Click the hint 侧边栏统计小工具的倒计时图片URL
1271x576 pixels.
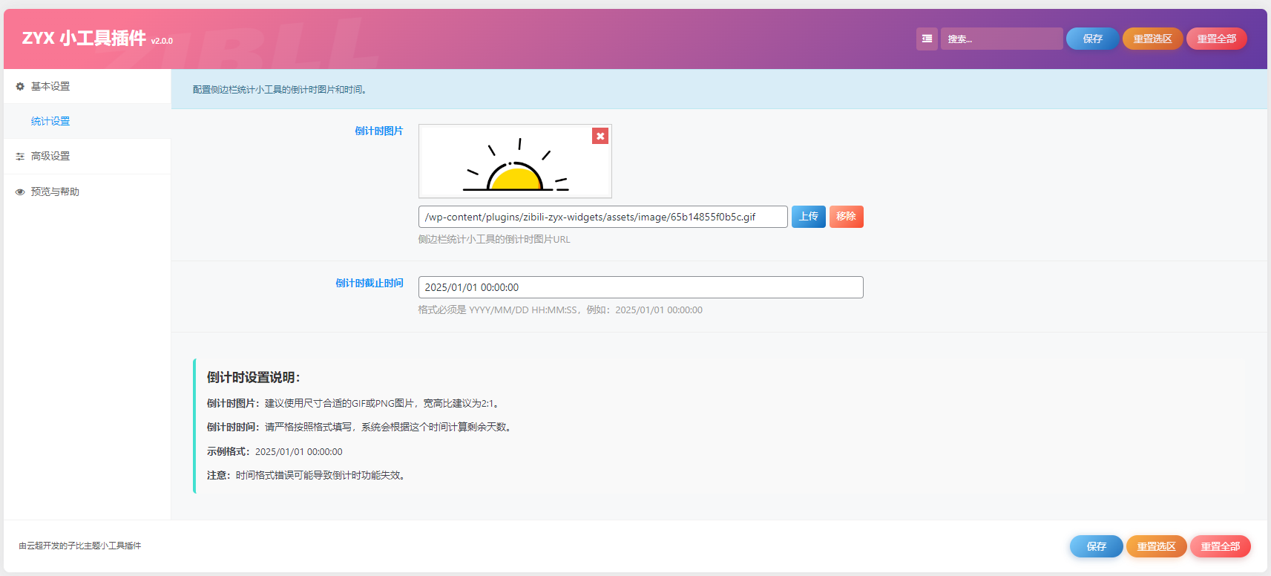[x=494, y=240]
